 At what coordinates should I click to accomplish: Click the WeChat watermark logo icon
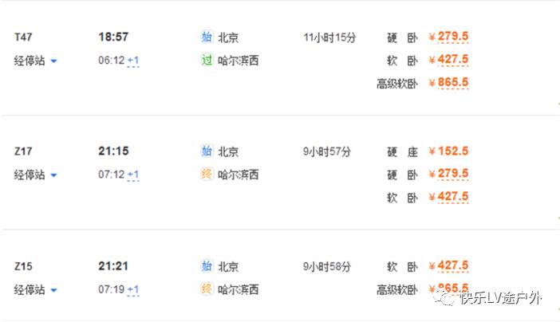pos(444,298)
